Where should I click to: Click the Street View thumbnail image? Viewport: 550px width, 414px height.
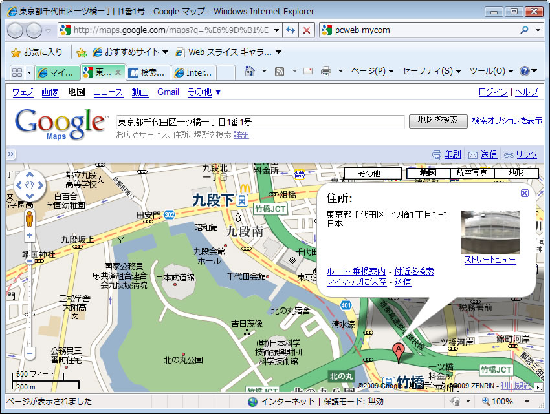click(490, 233)
